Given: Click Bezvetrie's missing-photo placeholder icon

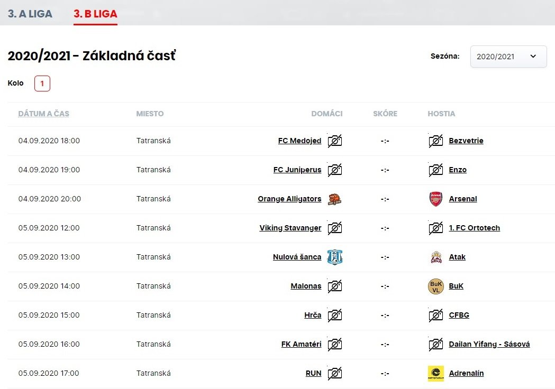Looking at the screenshot, I should coord(435,141).
